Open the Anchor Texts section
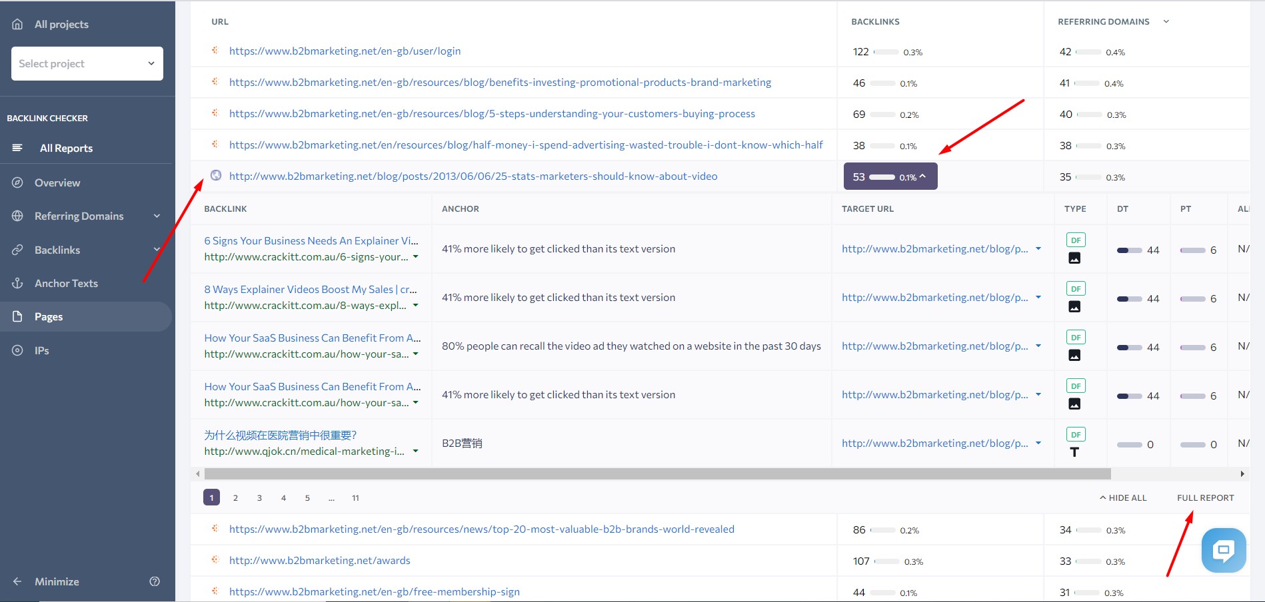The image size is (1265, 602). [66, 283]
